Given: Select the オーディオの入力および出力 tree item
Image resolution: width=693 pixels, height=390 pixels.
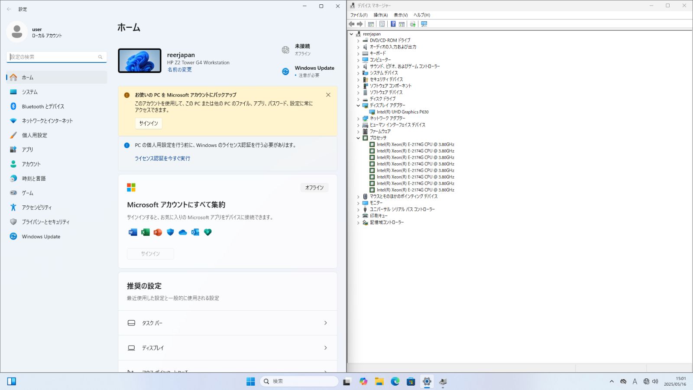Looking at the screenshot, I should tap(393, 47).
